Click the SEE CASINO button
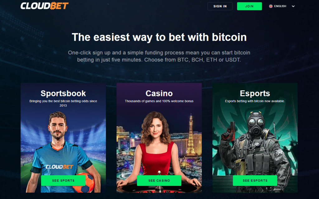The image size is (319, 199). pyautogui.click(x=159, y=181)
